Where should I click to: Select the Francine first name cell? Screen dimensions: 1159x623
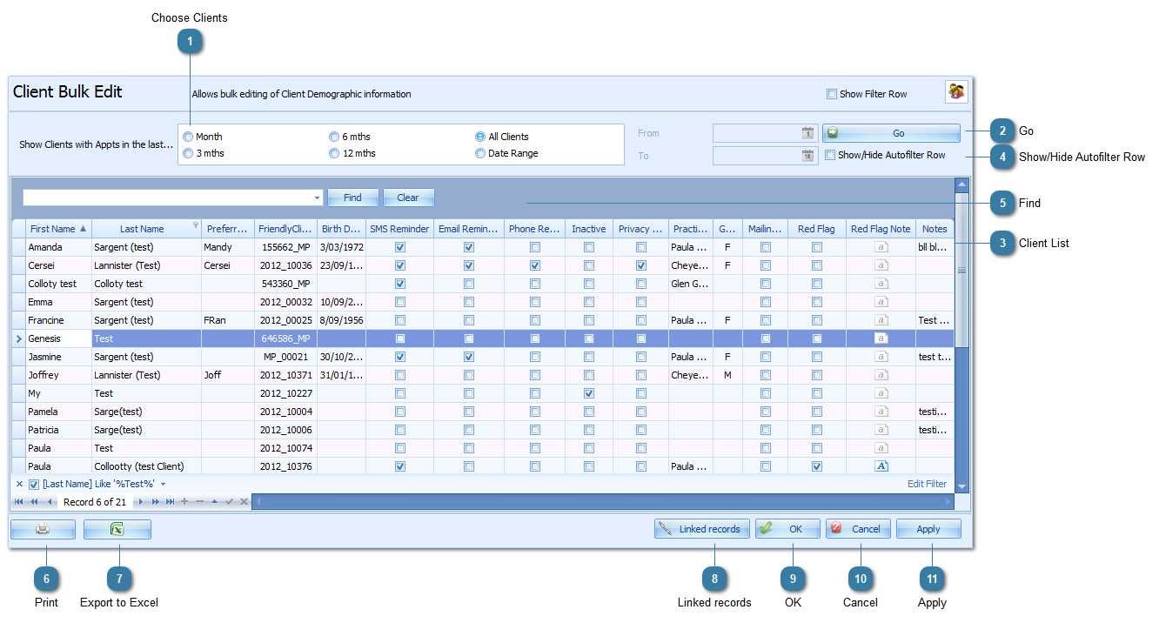(58, 320)
